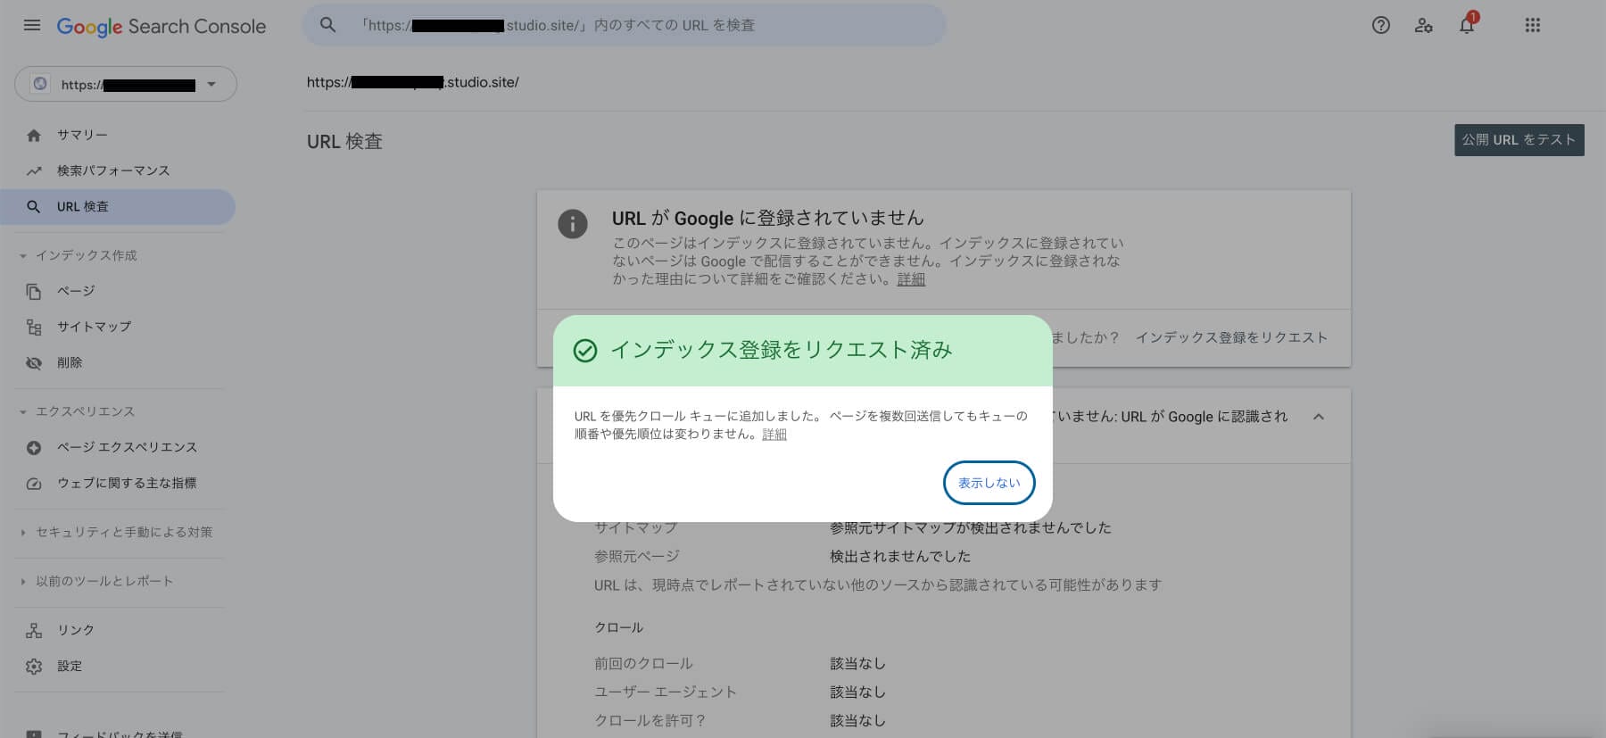The height and width of the screenshot is (738, 1606).
Task: Click the help question mark icon
Action: click(1380, 25)
